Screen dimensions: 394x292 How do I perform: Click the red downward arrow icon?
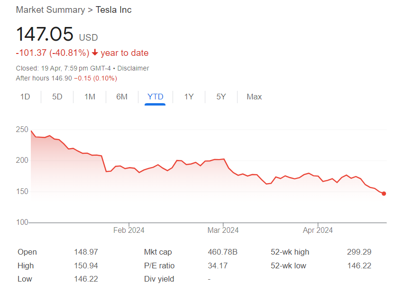96,53
